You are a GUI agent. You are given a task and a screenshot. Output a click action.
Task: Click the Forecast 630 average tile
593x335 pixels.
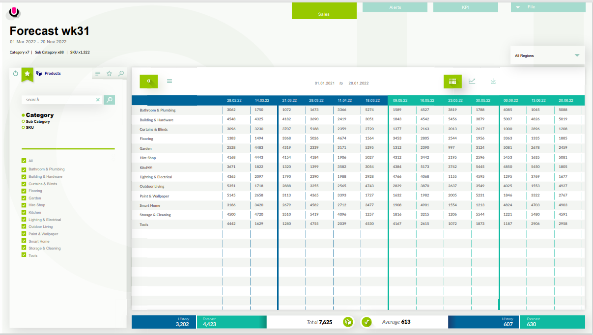(x=552, y=322)
